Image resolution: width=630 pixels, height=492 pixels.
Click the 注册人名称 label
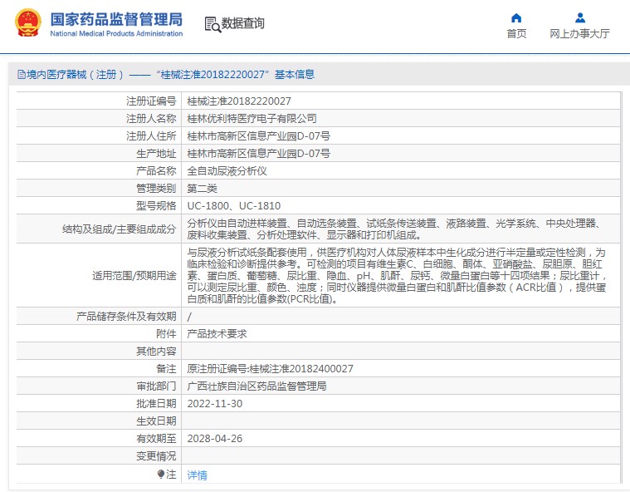tap(151, 118)
